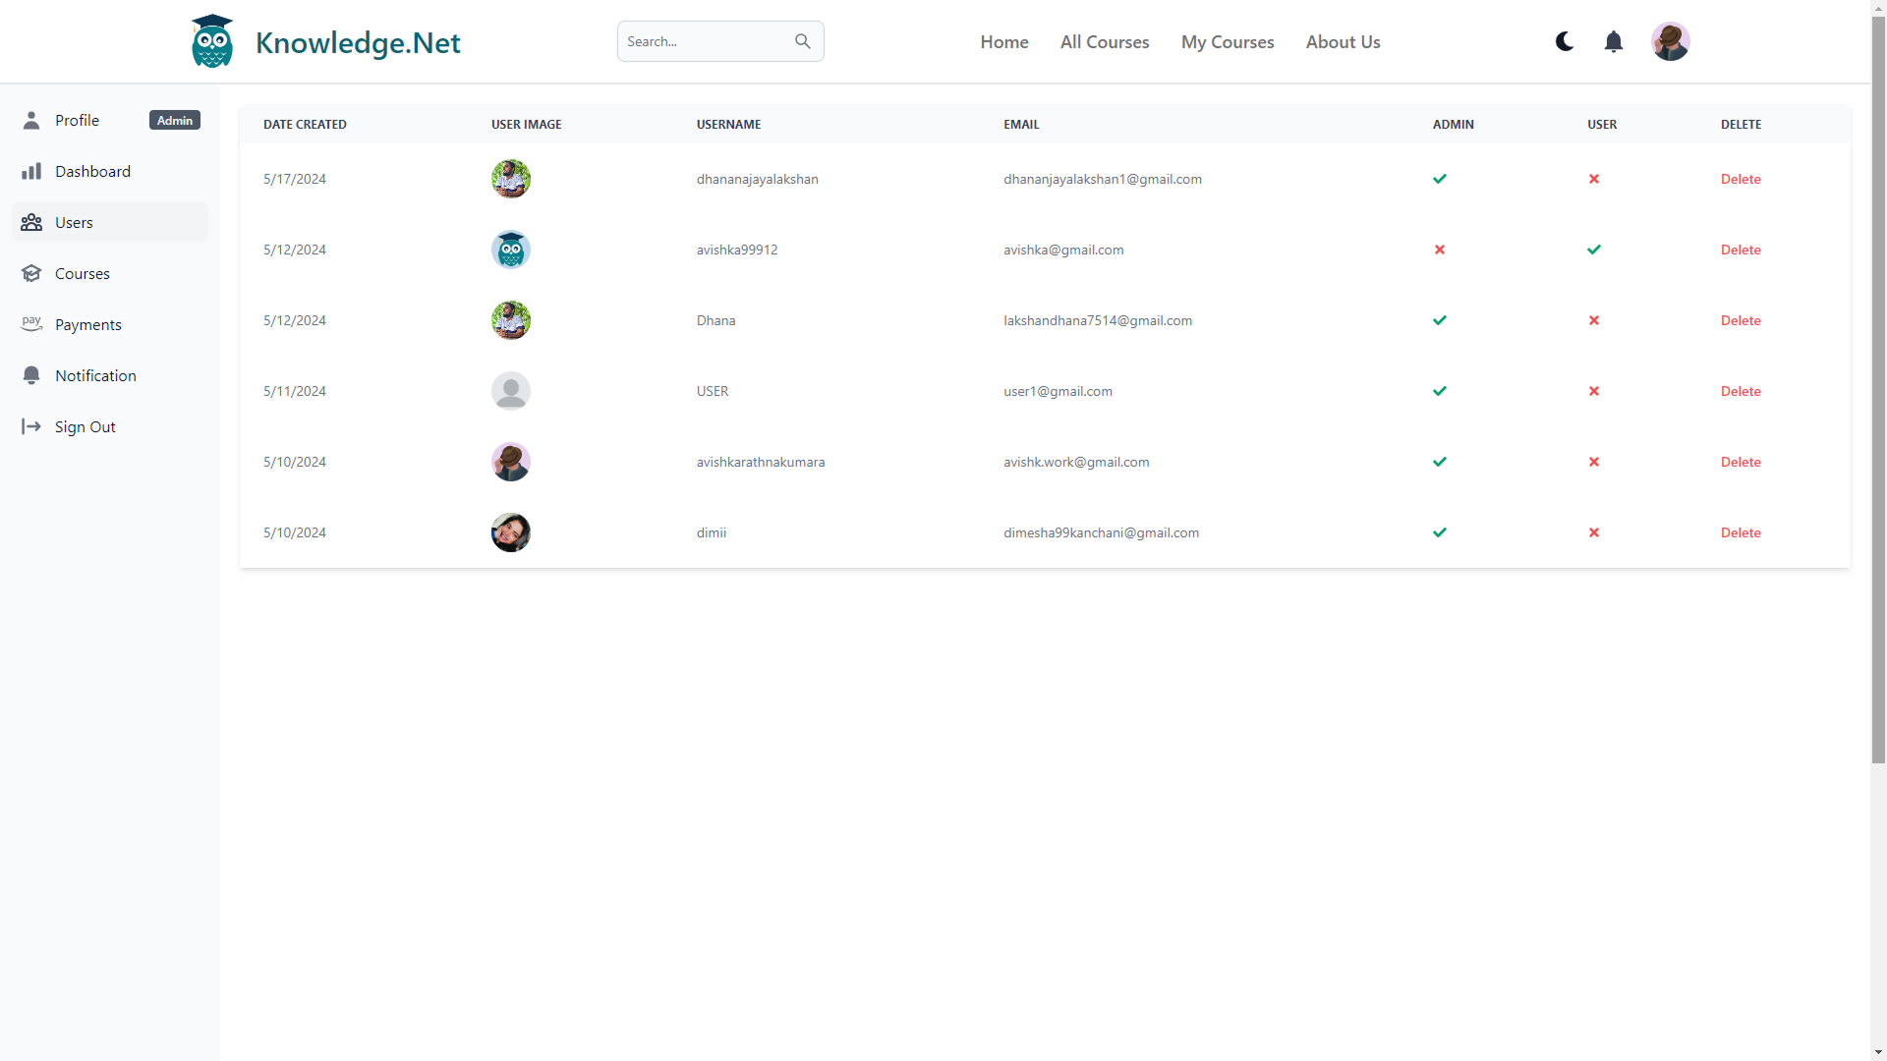Click the Knowledge.Net owl logo

point(211,40)
